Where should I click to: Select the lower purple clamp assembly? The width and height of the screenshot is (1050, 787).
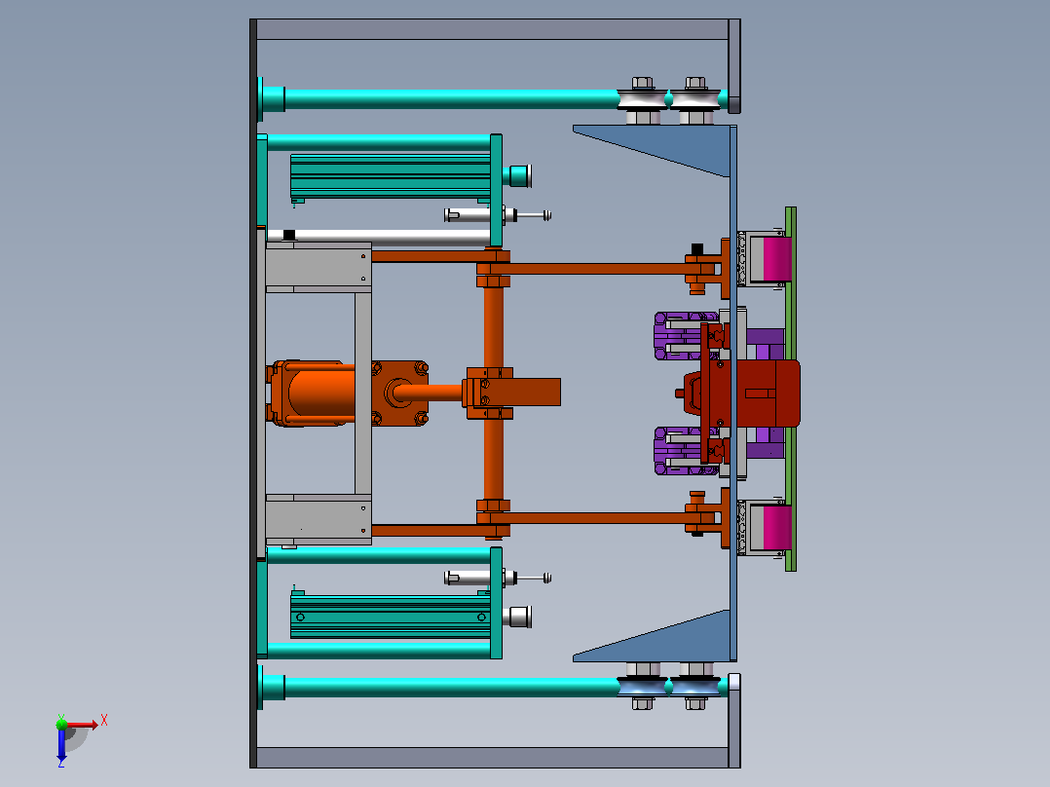(x=678, y=451)
